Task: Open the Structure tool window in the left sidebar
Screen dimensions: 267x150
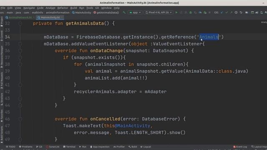Action: 2,99
